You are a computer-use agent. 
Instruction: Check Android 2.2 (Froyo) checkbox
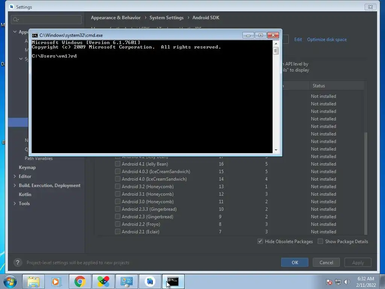pos(118,224)
